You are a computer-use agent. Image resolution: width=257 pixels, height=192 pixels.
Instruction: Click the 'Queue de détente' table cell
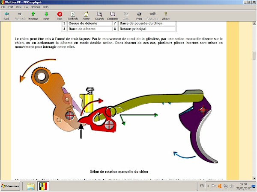click(x=90, y=23)
